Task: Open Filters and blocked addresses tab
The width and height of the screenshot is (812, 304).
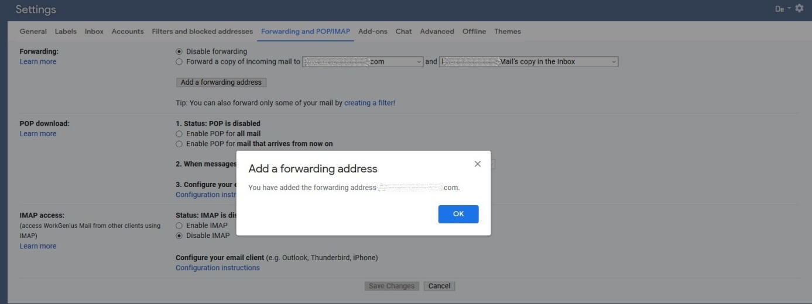Action: [203, 32]
